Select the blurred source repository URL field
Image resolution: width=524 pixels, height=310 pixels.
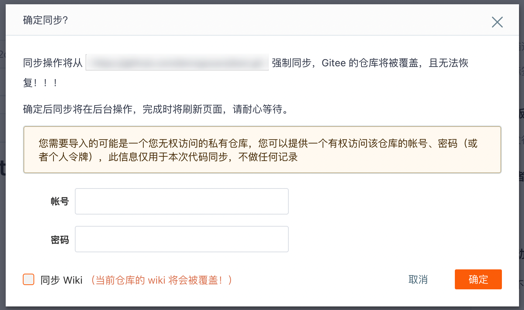(x=177, y=63)
